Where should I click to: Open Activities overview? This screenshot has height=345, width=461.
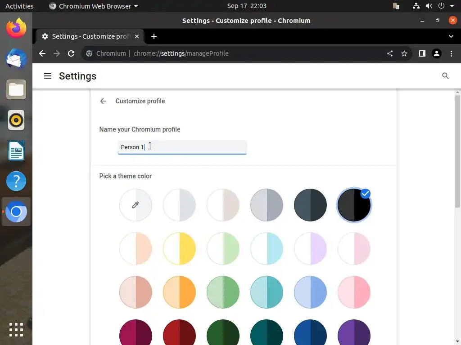[x=19, y=6]
